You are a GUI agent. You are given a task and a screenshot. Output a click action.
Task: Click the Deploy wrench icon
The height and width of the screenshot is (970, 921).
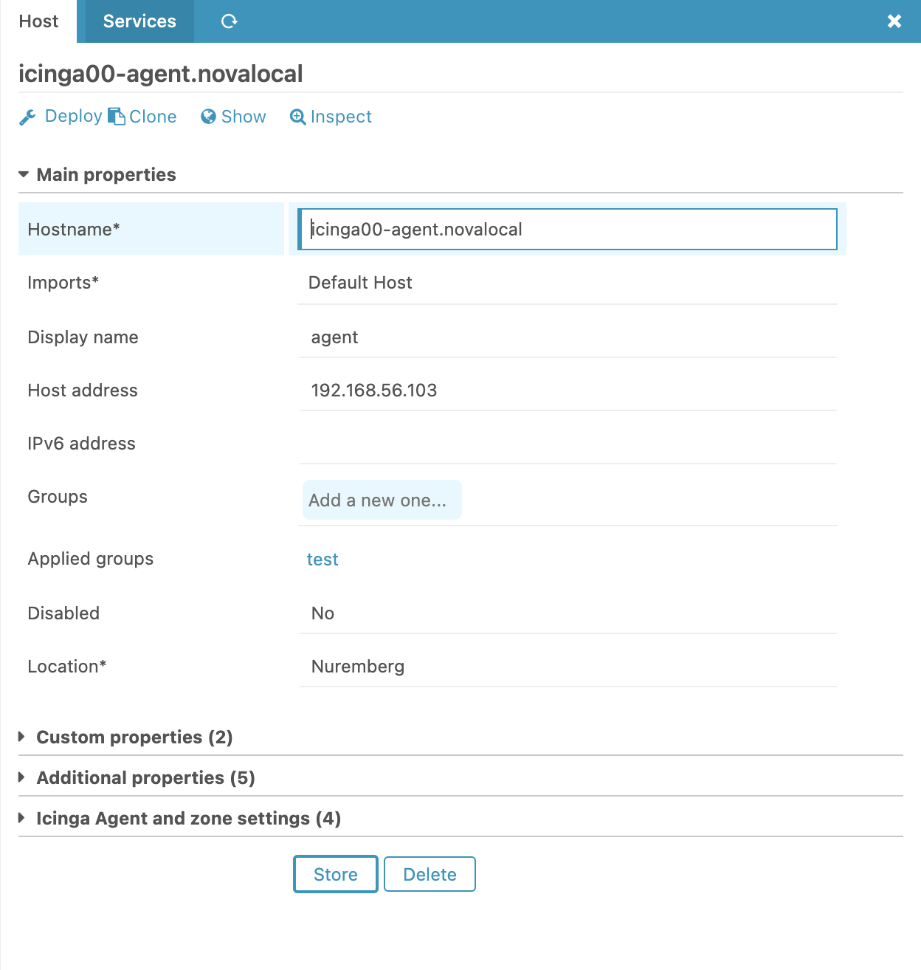click(28, 117)
